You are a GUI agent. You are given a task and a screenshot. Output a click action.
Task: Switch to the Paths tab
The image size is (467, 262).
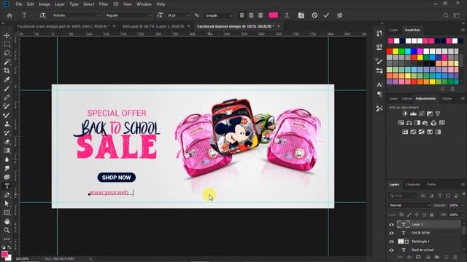click(x=431, y=184)
